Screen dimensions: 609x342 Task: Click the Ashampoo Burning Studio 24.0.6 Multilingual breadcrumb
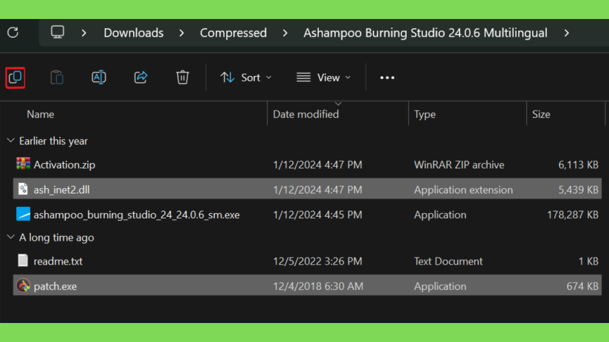click(425, 33)
